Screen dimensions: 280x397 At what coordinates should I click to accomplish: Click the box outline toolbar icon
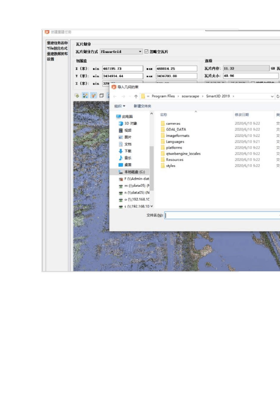[102, 95]
